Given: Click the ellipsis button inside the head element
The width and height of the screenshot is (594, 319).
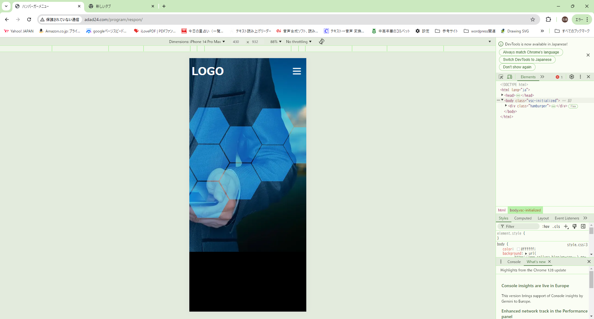Looking at the screenshot, I should pyautogui.click(x=518, y=96).
